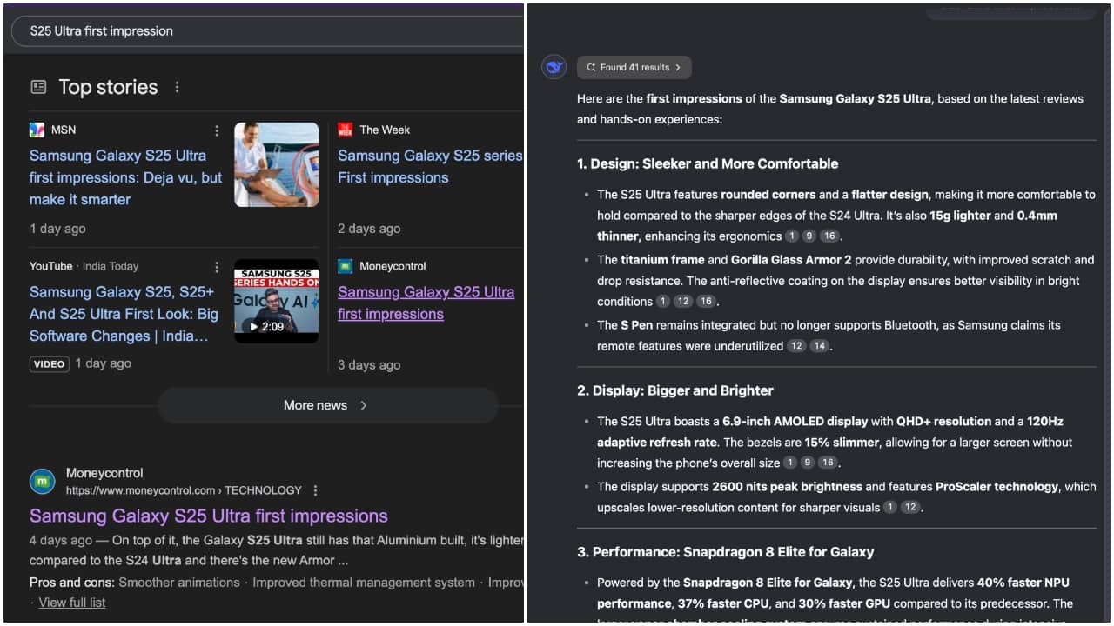1114x626 pixels.
Task: Click the Top stories newspaper icon
Action: point(38,87)
